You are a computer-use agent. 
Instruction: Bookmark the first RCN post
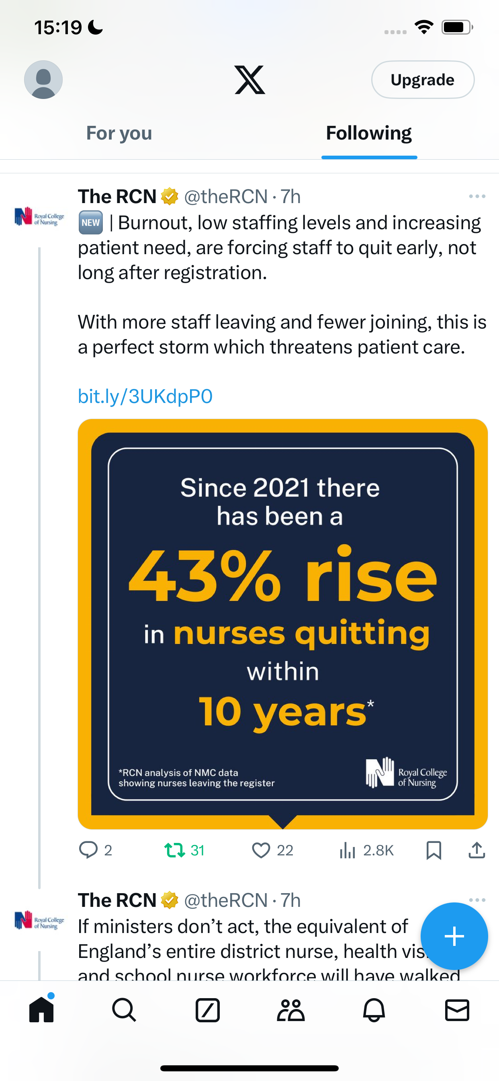click(434, 850)
